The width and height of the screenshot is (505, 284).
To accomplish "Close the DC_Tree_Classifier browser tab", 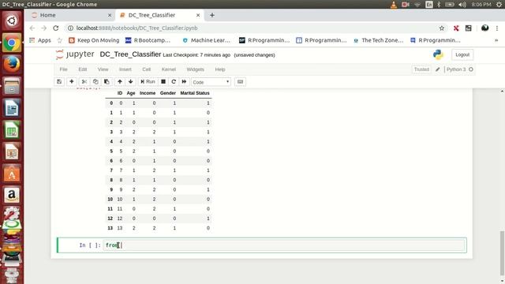I will click(x=198, y=15).
